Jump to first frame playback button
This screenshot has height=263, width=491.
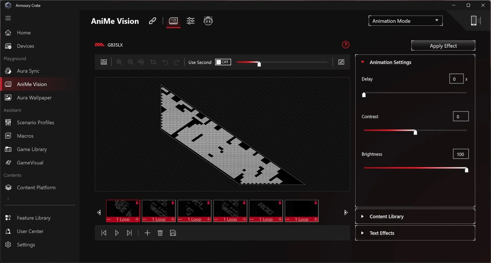(x=104, y=233)
